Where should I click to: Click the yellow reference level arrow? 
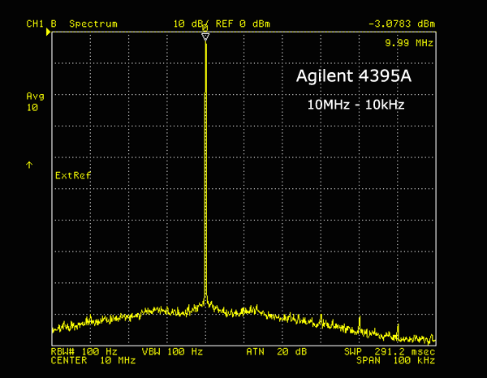pyautogui.click(x=48, y=32)
